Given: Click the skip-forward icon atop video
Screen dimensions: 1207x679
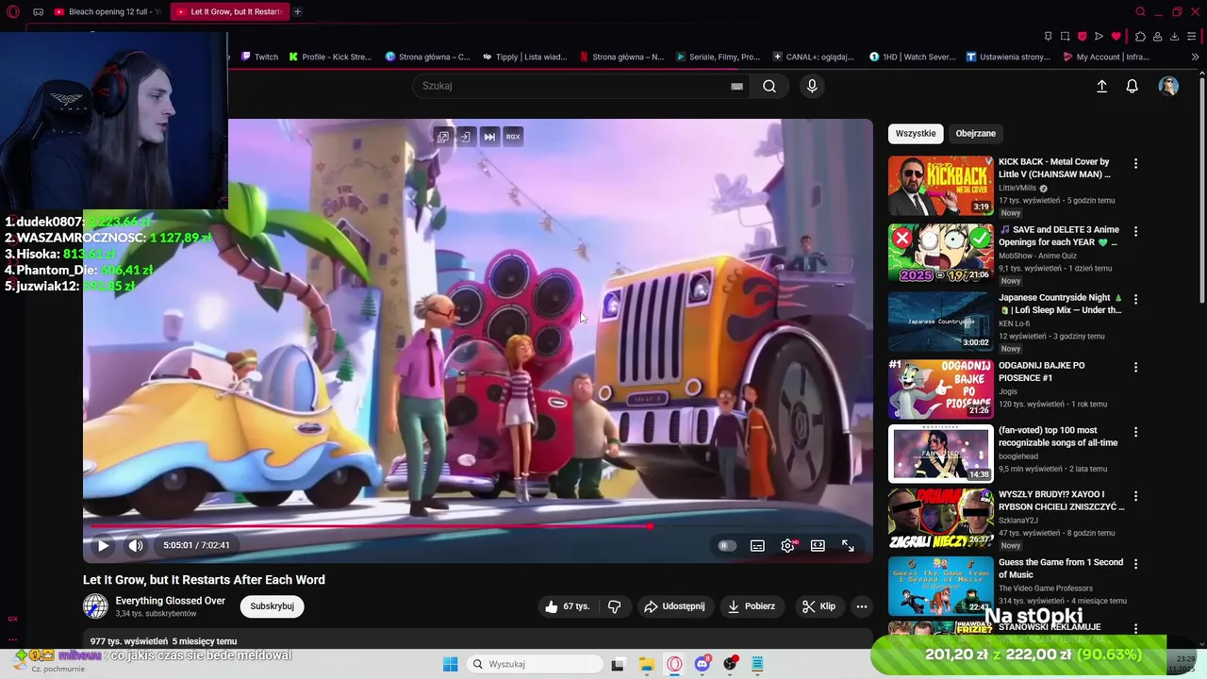Looking at the screenshot, I should 489,137.
